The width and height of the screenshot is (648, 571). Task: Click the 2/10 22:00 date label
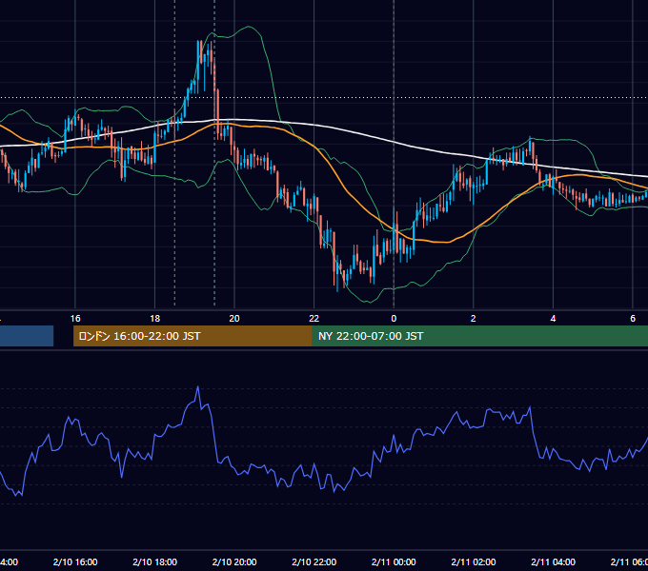[x=314, y=561]
